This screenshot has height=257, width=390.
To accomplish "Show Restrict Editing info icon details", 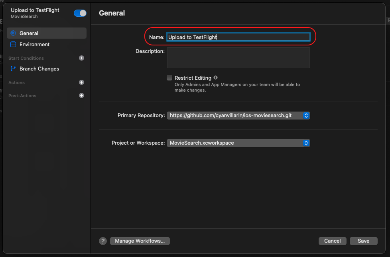I will pos(215,78).
